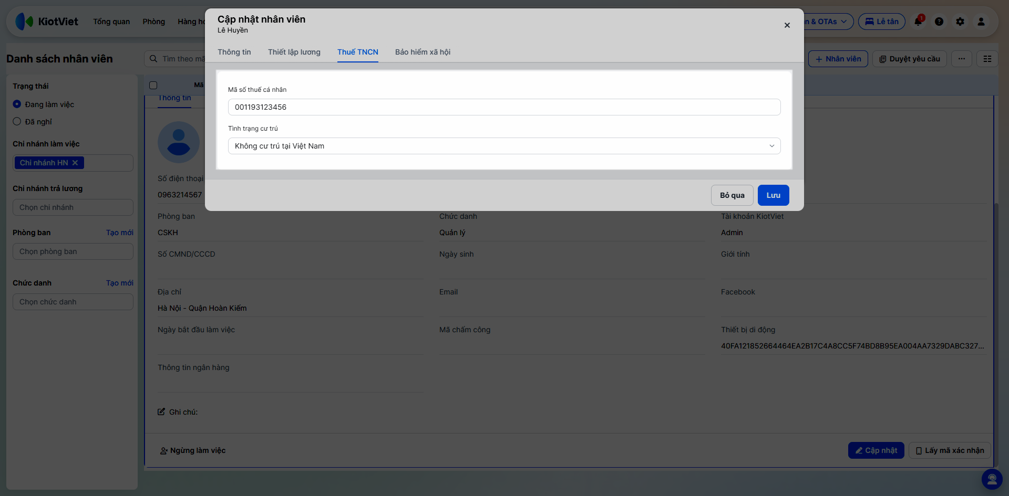
Task: Click the employee avatar picture
Action: [x=179, y=142]
